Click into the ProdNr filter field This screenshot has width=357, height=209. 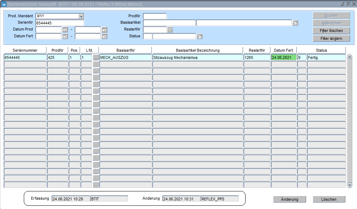click(x=155, y=16)
